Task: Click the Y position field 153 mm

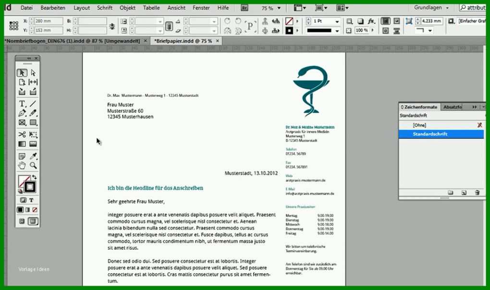Action: tap(48, 30)
